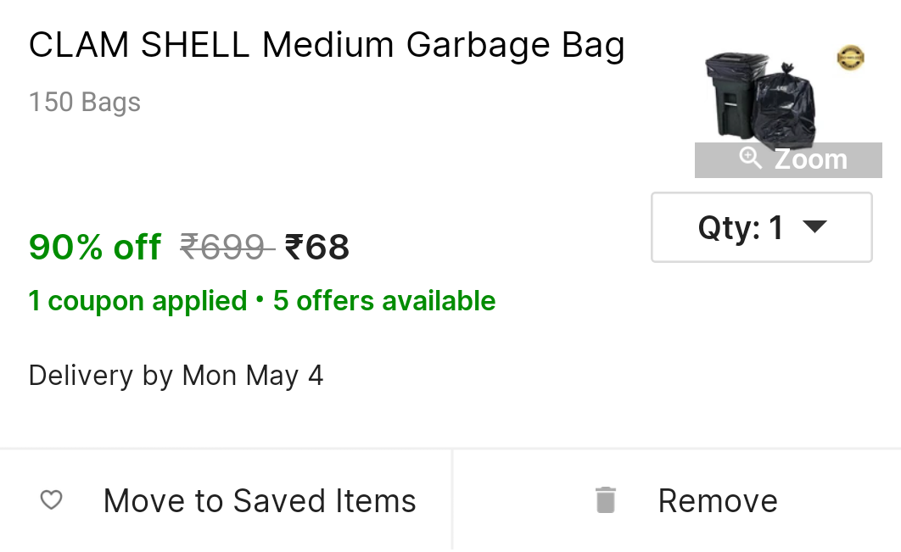901x552 pixels.
Task: Click the trash can icon beside Remove
Action: coord(605,500)
